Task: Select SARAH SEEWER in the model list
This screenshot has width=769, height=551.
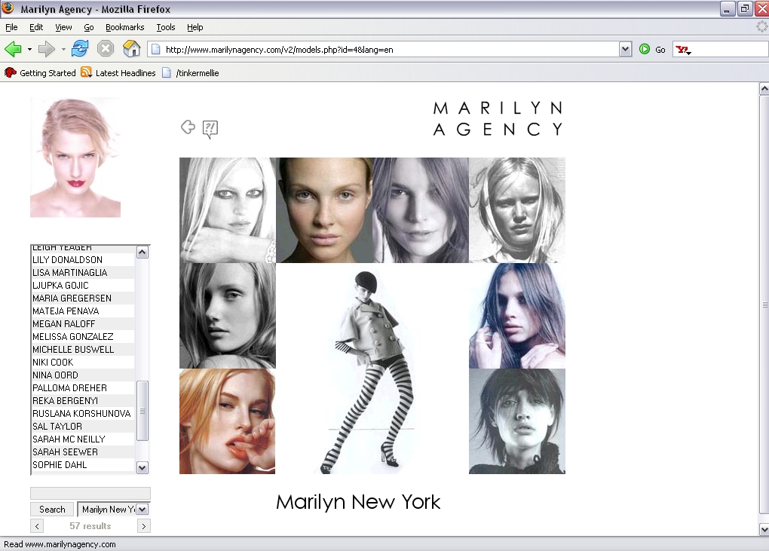Action: coord(83,452)
